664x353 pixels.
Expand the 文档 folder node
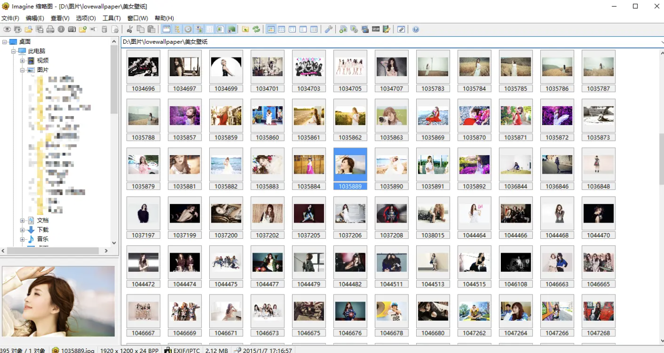(22, 221)
